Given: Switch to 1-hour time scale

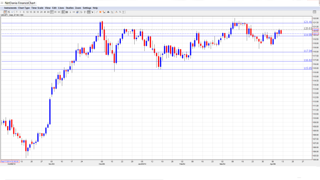Looking at the screenshot, I should point(38,12).
